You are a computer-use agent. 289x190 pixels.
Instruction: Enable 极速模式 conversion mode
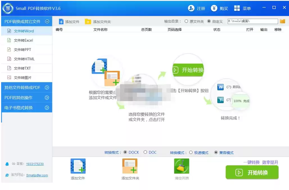(x=191, y=153)
